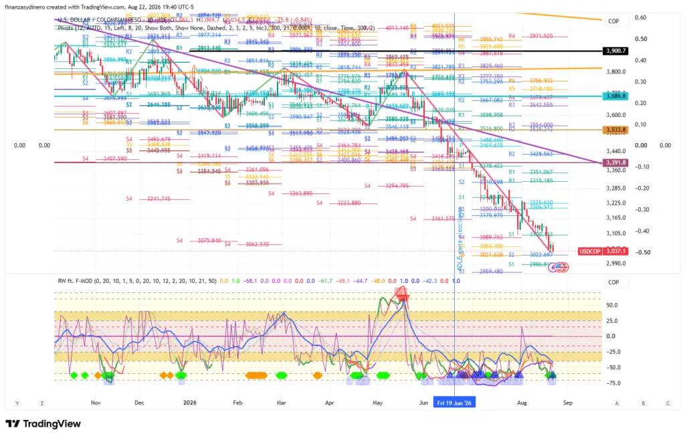Click the maroon 3,391.8 price label
The height and width of the screenshot is (438, 685).
coord(615,162)
